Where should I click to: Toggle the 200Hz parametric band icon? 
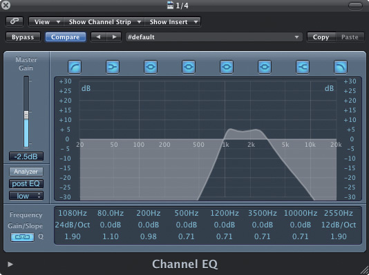point(151,67)
